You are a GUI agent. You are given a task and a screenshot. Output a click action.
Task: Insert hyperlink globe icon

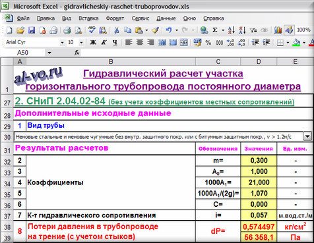click(204, 30)
